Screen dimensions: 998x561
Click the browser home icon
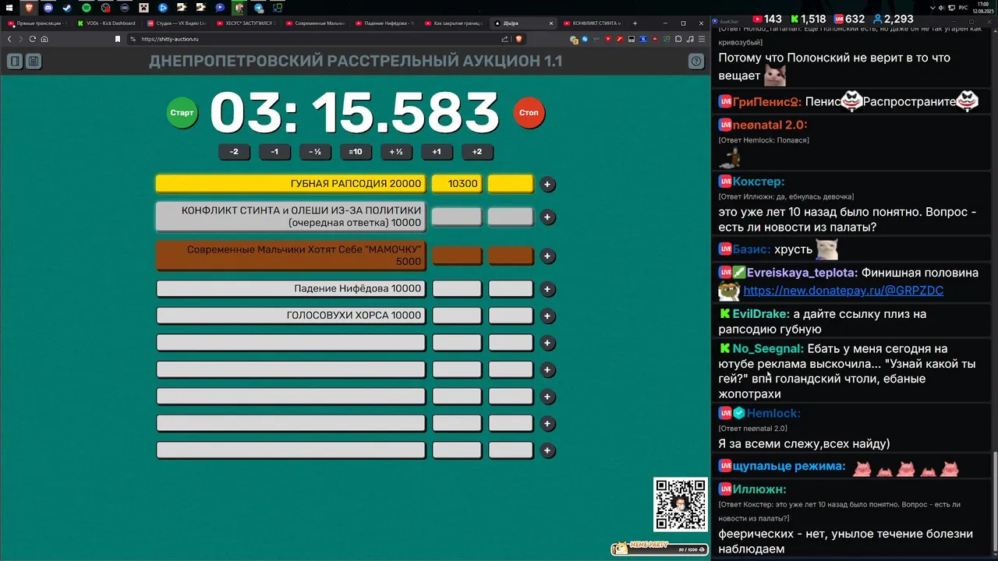44,39
